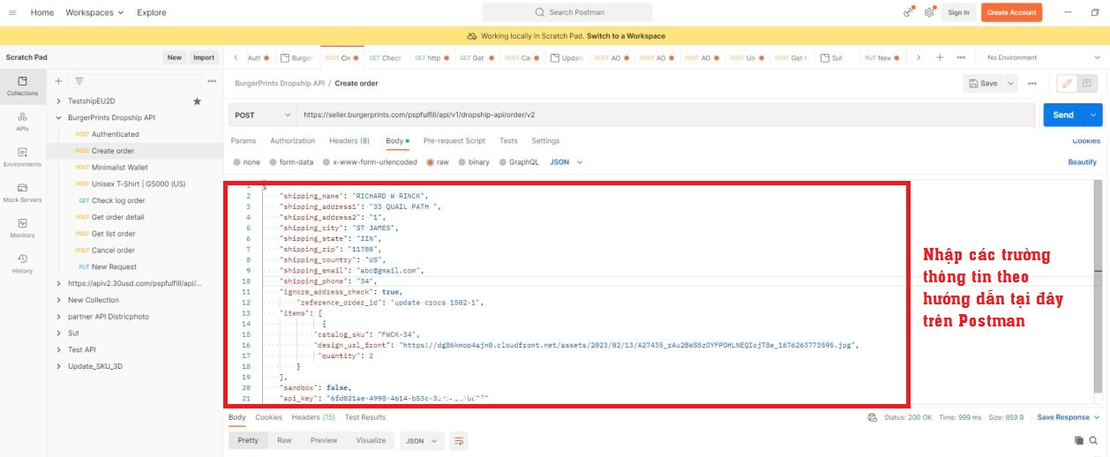Switch response view to Pretty

click(248, 440)
